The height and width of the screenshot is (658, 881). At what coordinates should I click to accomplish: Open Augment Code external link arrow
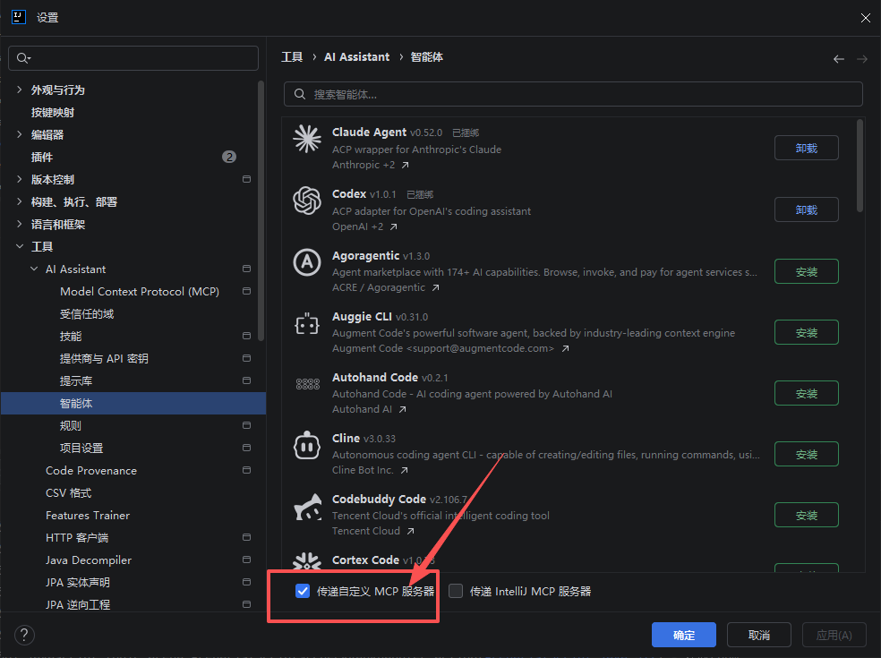(x=565, y=349)
